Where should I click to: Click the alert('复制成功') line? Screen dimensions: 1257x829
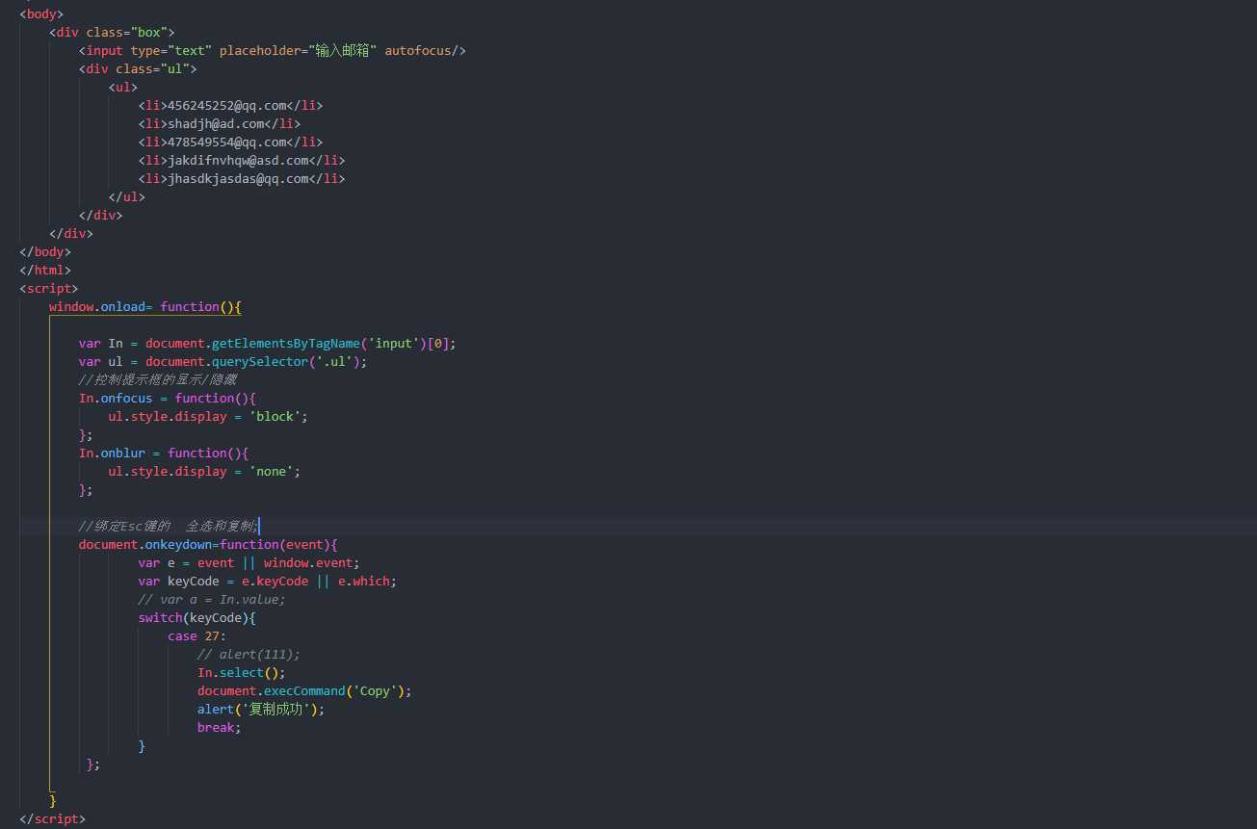pos(261,709)
